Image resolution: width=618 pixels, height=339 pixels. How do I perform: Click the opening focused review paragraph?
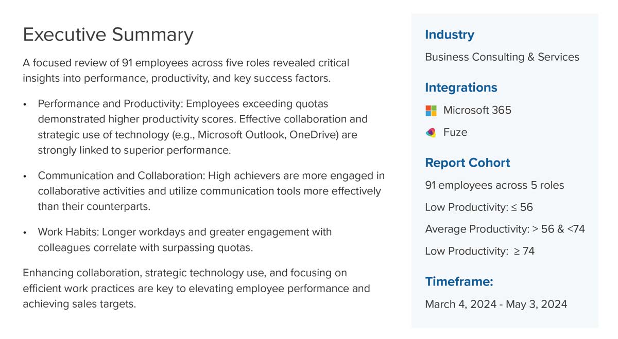[x=186, y=71]
